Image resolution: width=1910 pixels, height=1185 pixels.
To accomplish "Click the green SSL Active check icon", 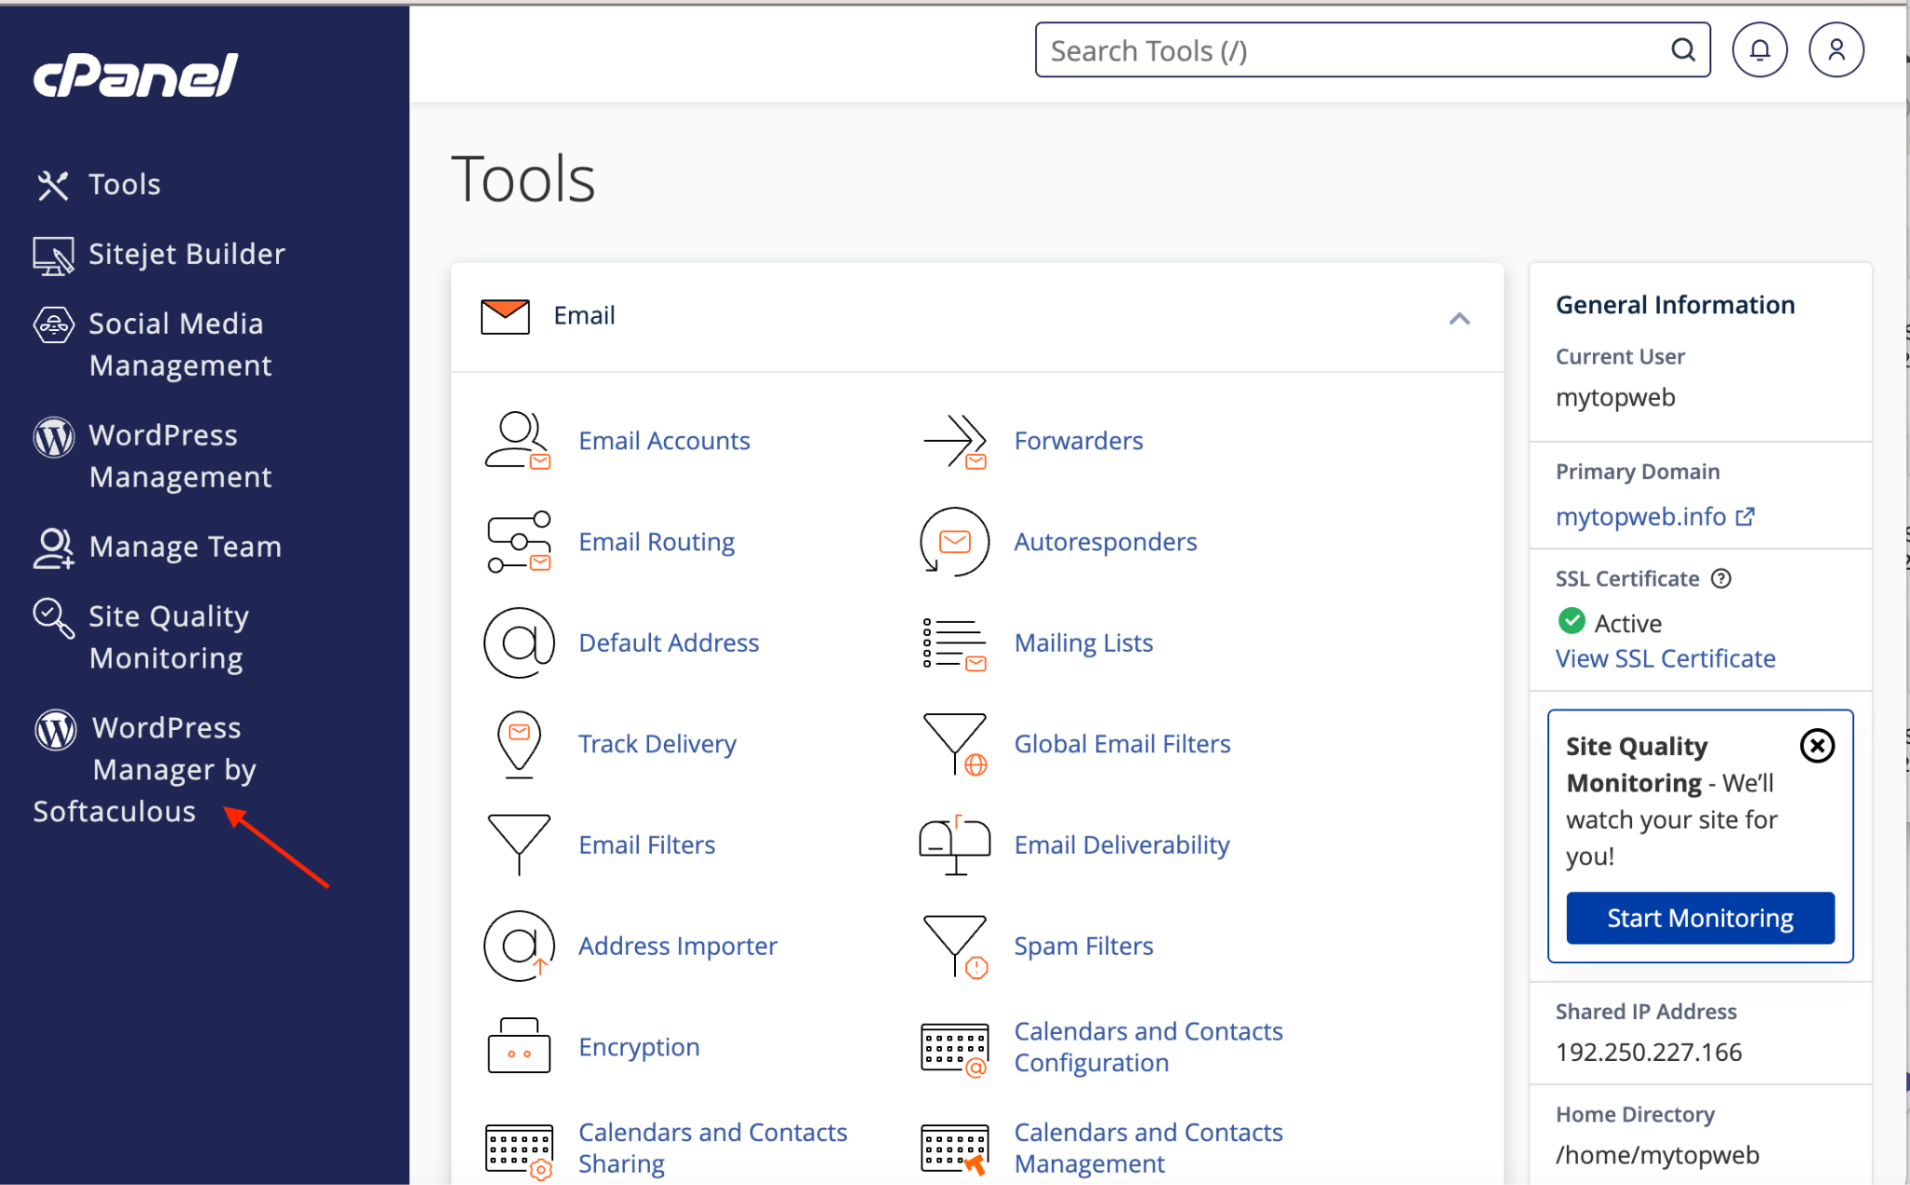I will tap(1571, 621).
